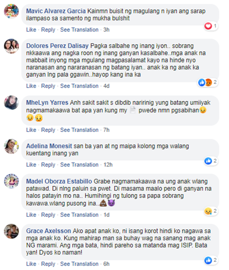This screenshot has height=270, width=229.
Task: See Translation of Grace Axelsson's comment
Action: pos(79,264)
